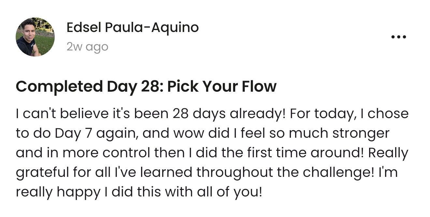Open the "Pick Your Flow" title text
This screenshot has width=430, height=217.
pos(222,86)
